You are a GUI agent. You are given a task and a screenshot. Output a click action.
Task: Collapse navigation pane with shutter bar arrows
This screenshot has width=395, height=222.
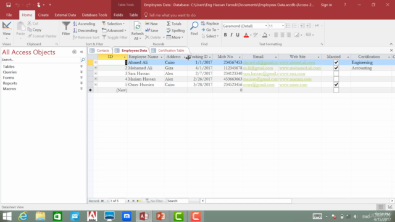(81, 52)
